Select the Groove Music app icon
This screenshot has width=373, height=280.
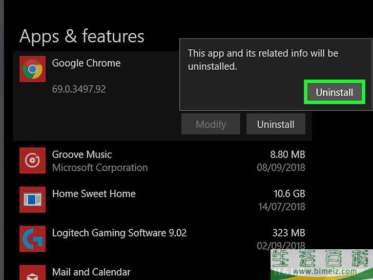33,161
